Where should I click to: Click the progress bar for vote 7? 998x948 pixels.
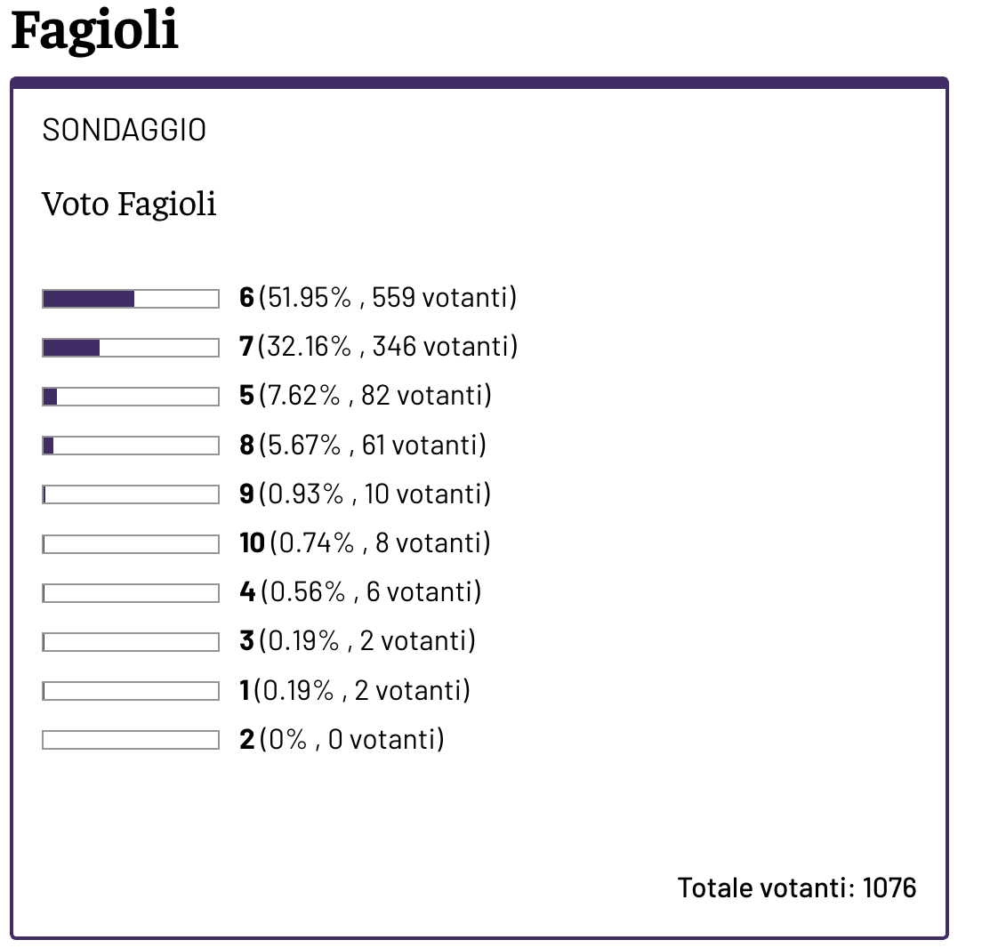131,348
